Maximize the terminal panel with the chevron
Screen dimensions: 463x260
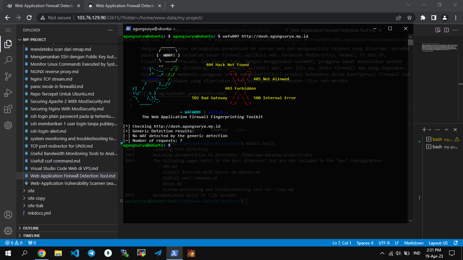(x=446, y=130)
